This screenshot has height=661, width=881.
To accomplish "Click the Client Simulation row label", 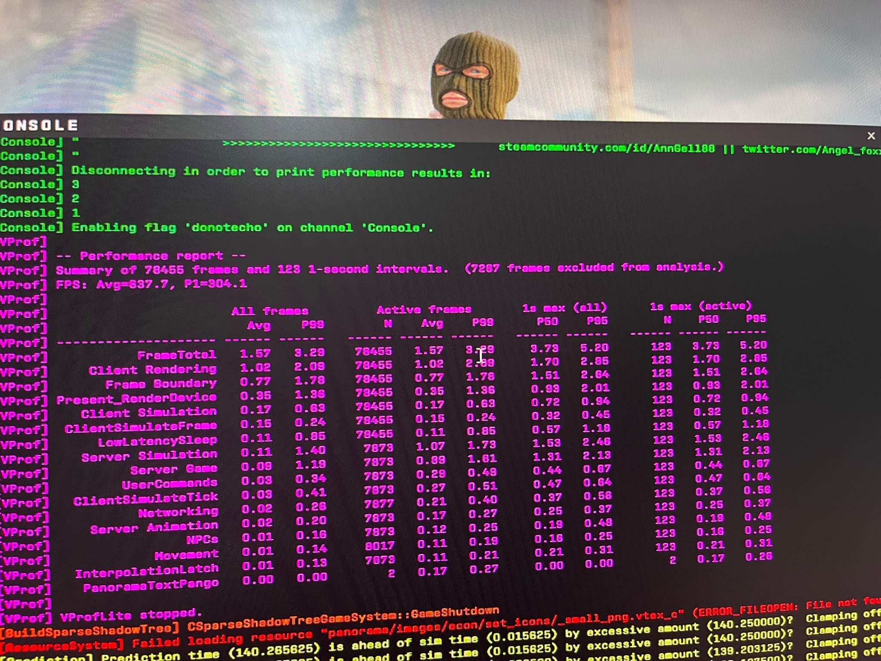I will pyautogui.click(x=149, y=412).
